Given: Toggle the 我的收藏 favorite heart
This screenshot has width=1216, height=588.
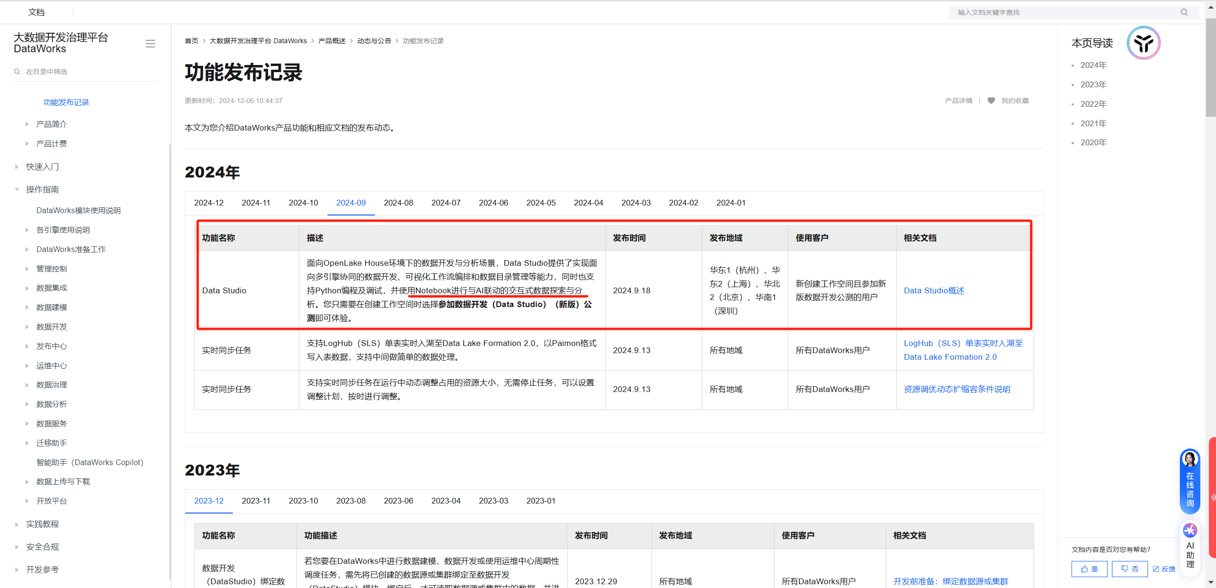Looking at the screenshot, I should 991,101.
